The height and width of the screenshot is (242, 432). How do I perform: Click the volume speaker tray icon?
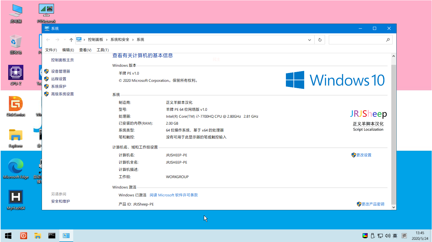point(388,236)
